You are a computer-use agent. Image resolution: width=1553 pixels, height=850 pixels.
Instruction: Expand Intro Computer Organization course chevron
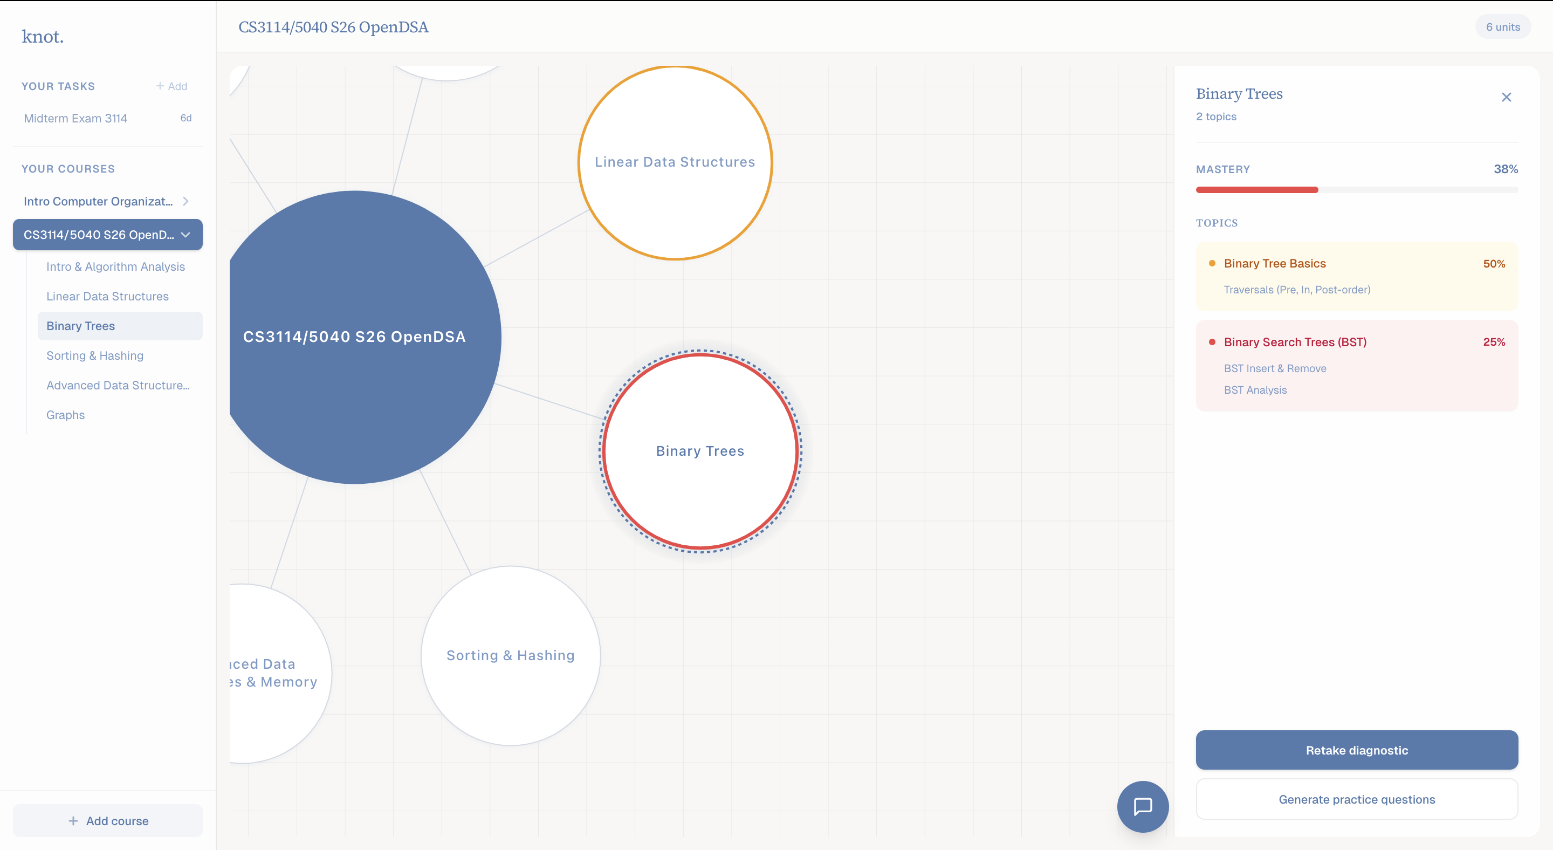pyautogui.click(x=185, y=201)
